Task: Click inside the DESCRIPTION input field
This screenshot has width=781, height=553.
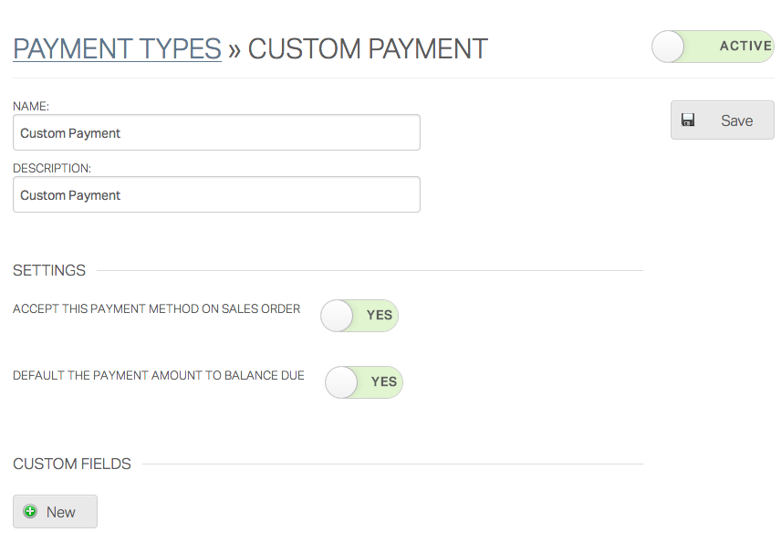Action: [215, 194]
